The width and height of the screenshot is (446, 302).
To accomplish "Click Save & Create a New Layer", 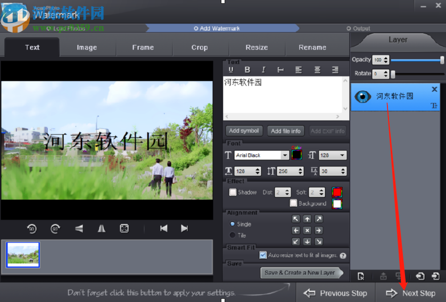I will coord(301,273).
